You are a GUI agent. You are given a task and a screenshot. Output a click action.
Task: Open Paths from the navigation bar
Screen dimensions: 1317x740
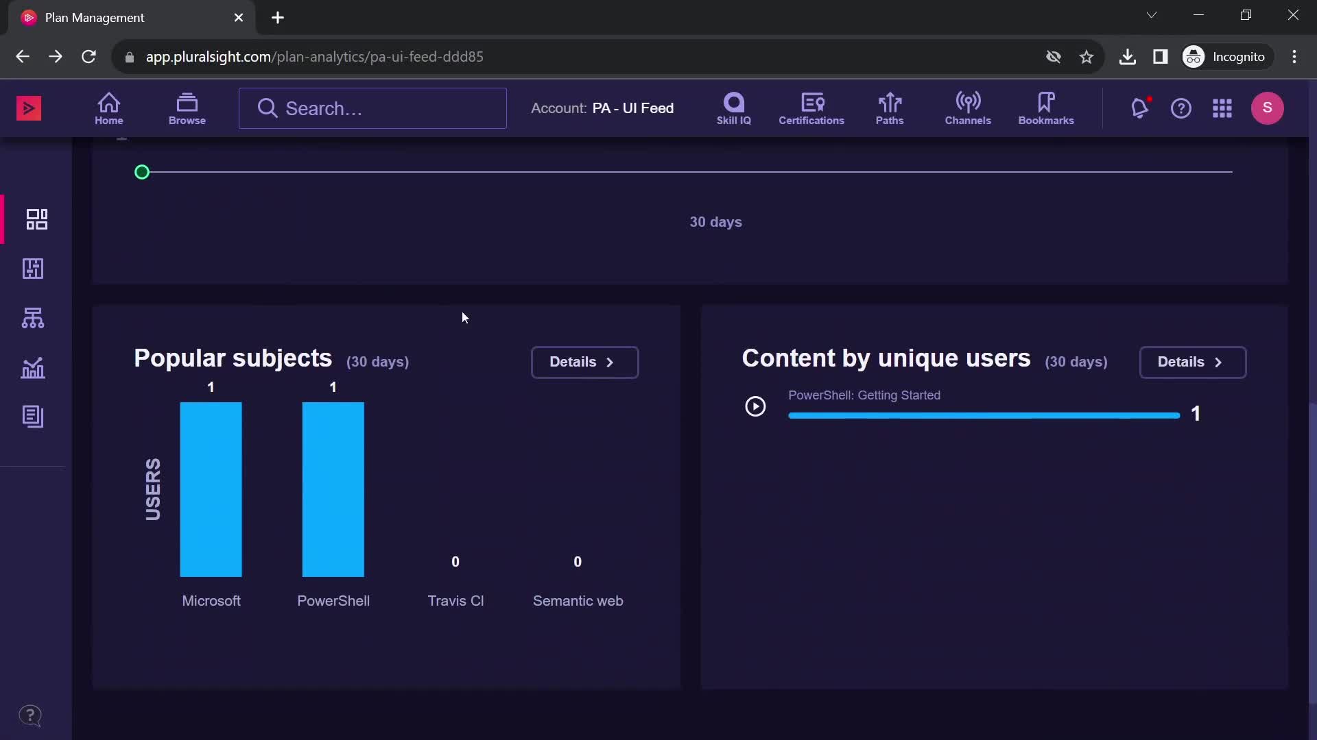coord(889,108)
